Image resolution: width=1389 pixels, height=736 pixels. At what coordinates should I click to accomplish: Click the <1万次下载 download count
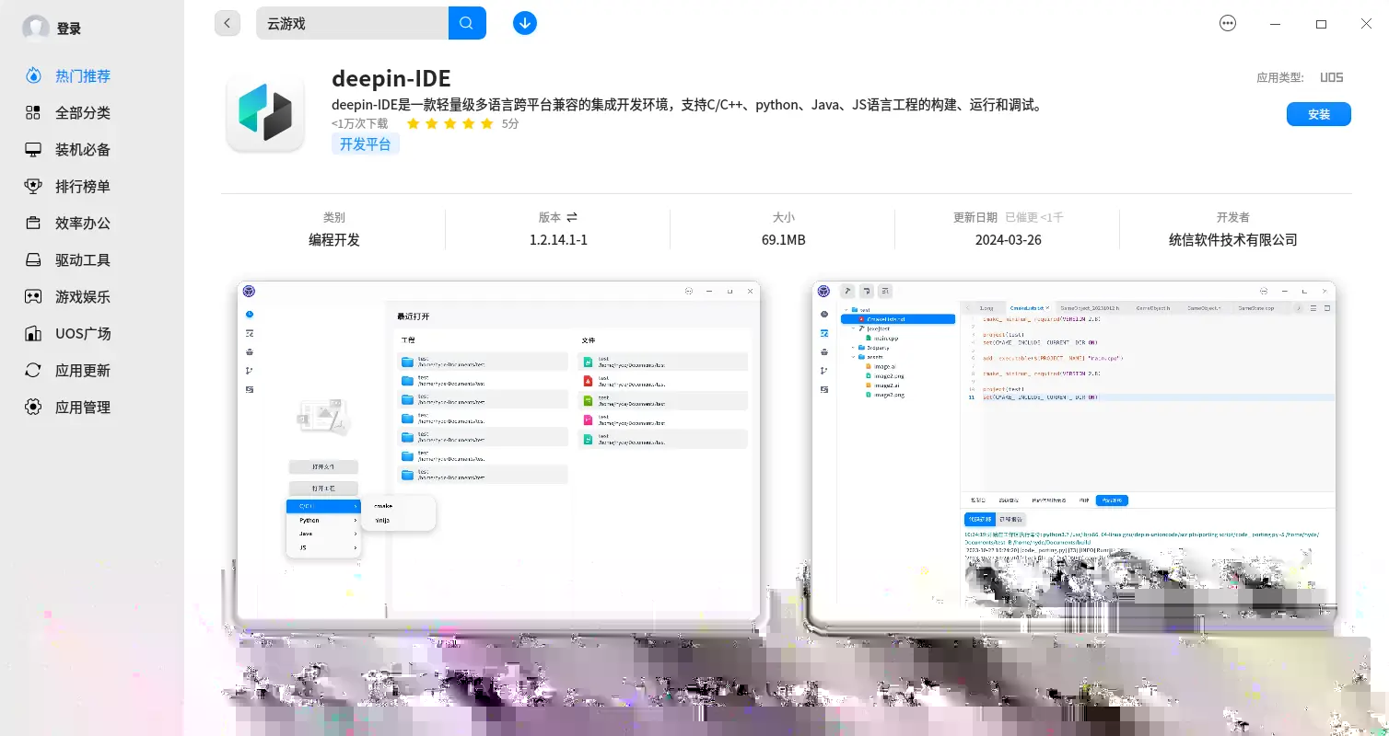(360, 123)
